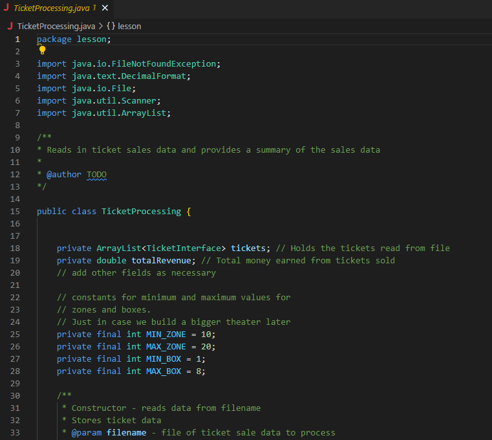
Task: Click line number 15 in gutter
Action: tap(15, 212)
